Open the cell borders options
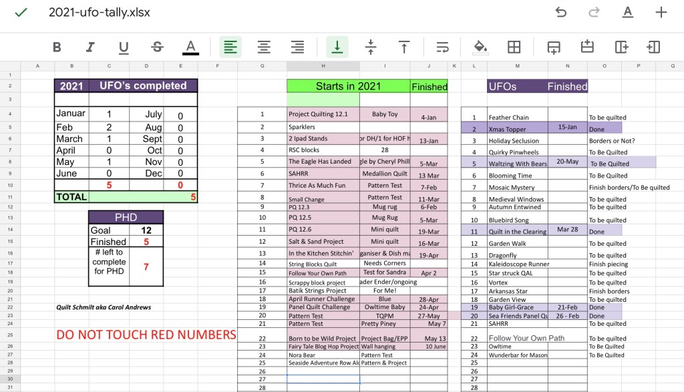The height and width of the screenshot is (392, 684). click(x=514, y=47)
